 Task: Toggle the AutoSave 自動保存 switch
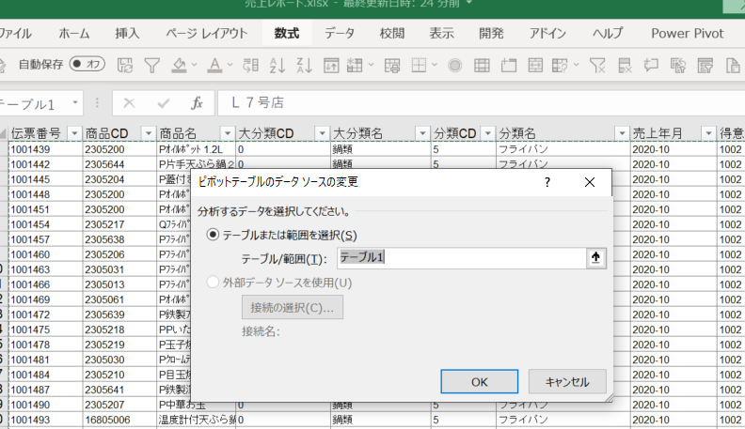pos(87,64)
